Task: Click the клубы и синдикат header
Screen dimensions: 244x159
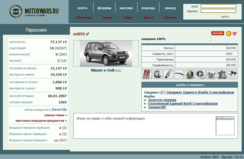Action: tap(190, 85)
